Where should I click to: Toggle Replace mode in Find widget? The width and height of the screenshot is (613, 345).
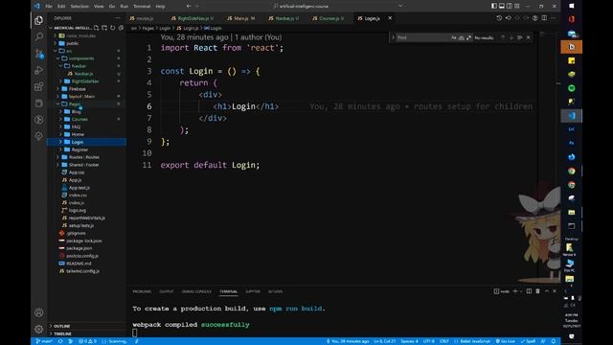click(x=394, y=37)
